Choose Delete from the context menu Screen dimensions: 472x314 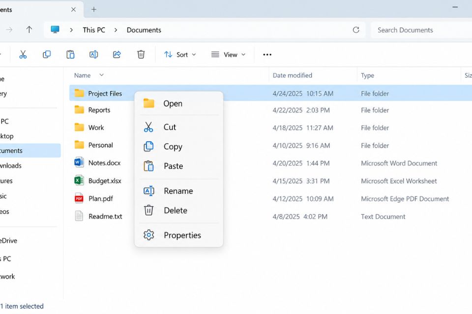[179, 210]
